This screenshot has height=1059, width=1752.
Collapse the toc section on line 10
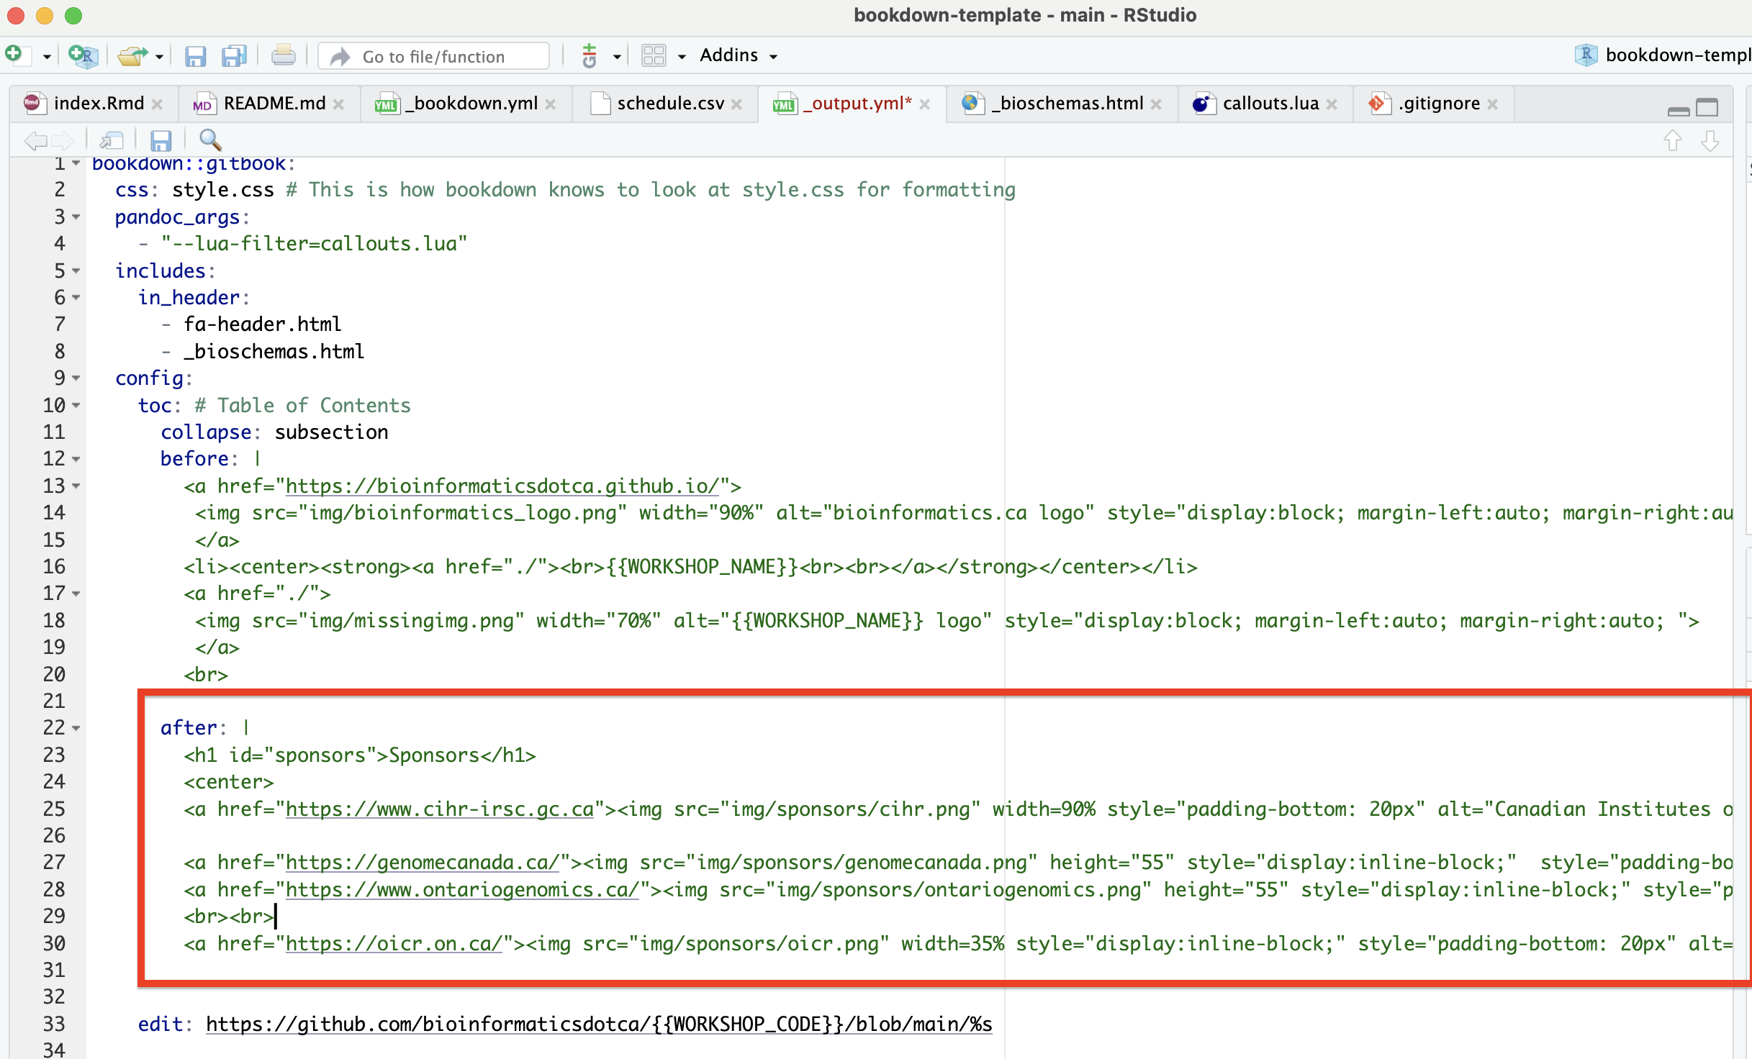(x=76, y=406)
